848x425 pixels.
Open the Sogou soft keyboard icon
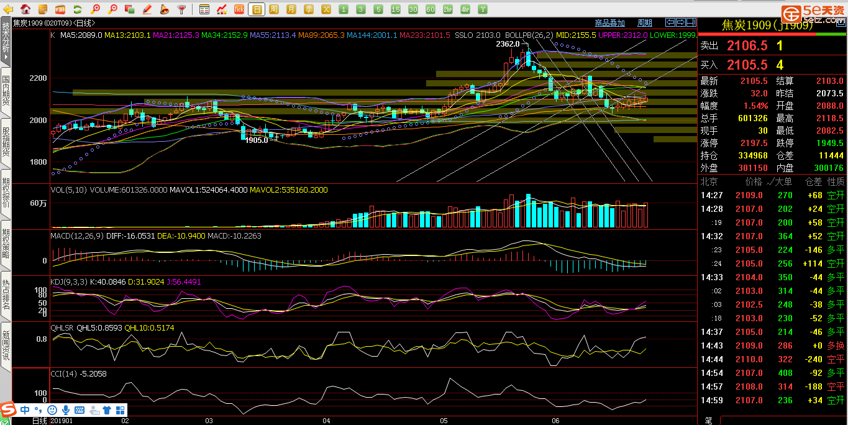pos(80,410)
